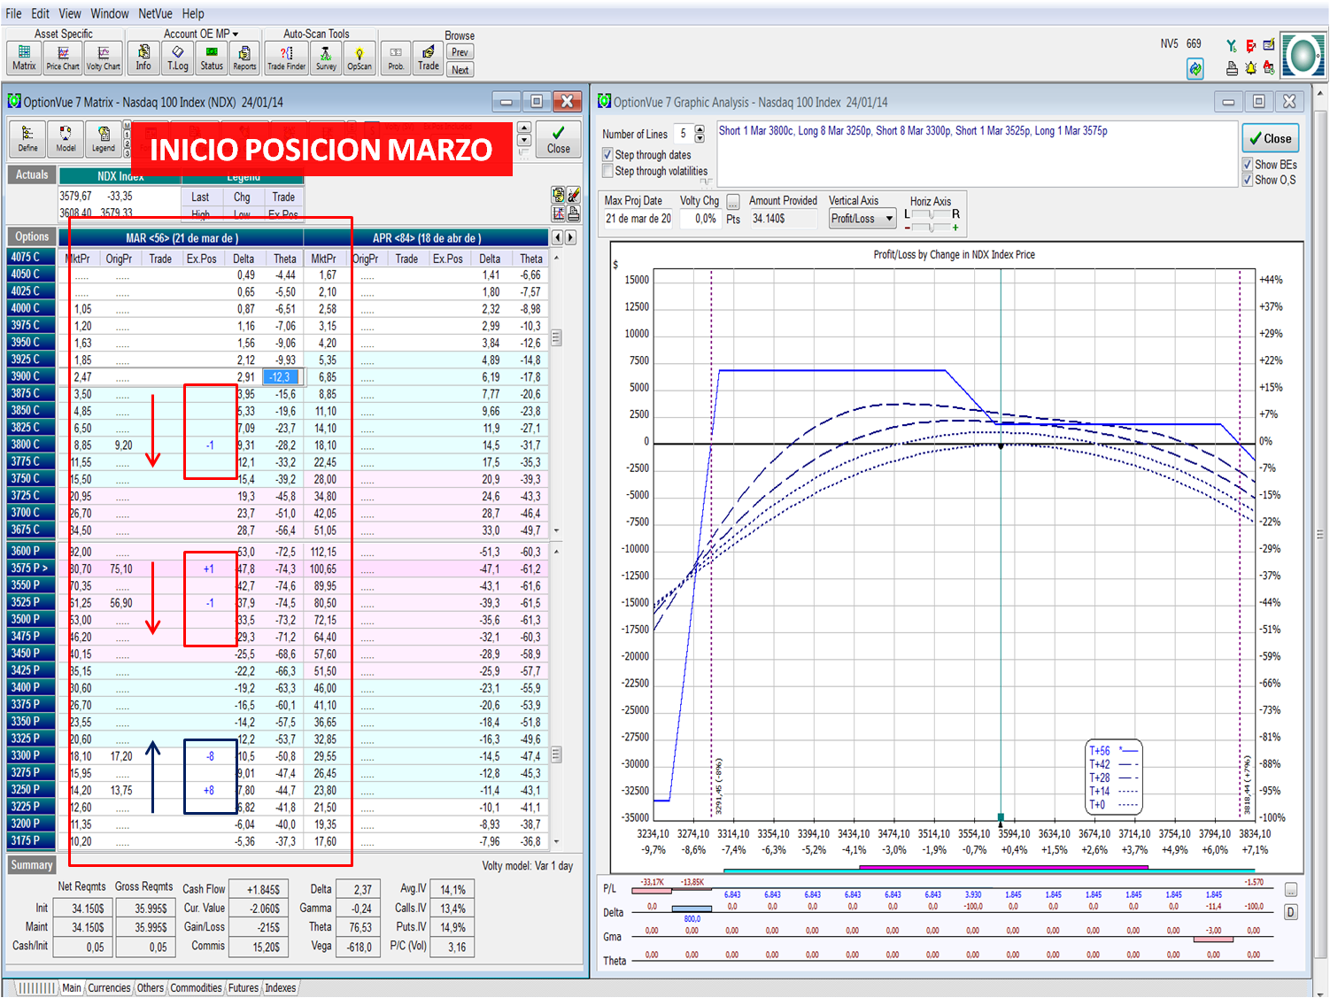Click the lightning card icon at top right
This screenshot has height=998, width=1330.
[x=1269, y=45]
